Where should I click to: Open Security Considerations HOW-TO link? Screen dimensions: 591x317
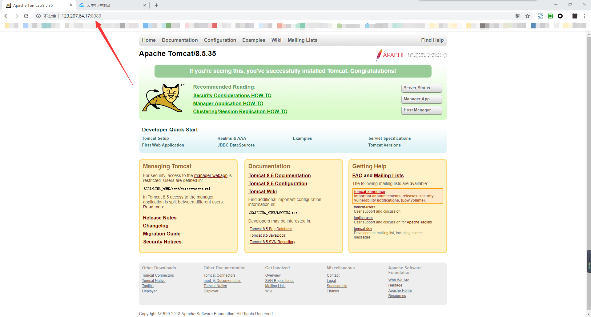pos(232,96)
